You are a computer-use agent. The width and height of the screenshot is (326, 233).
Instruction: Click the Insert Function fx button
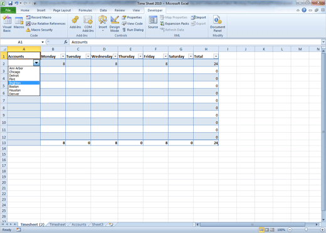[66, 42]
